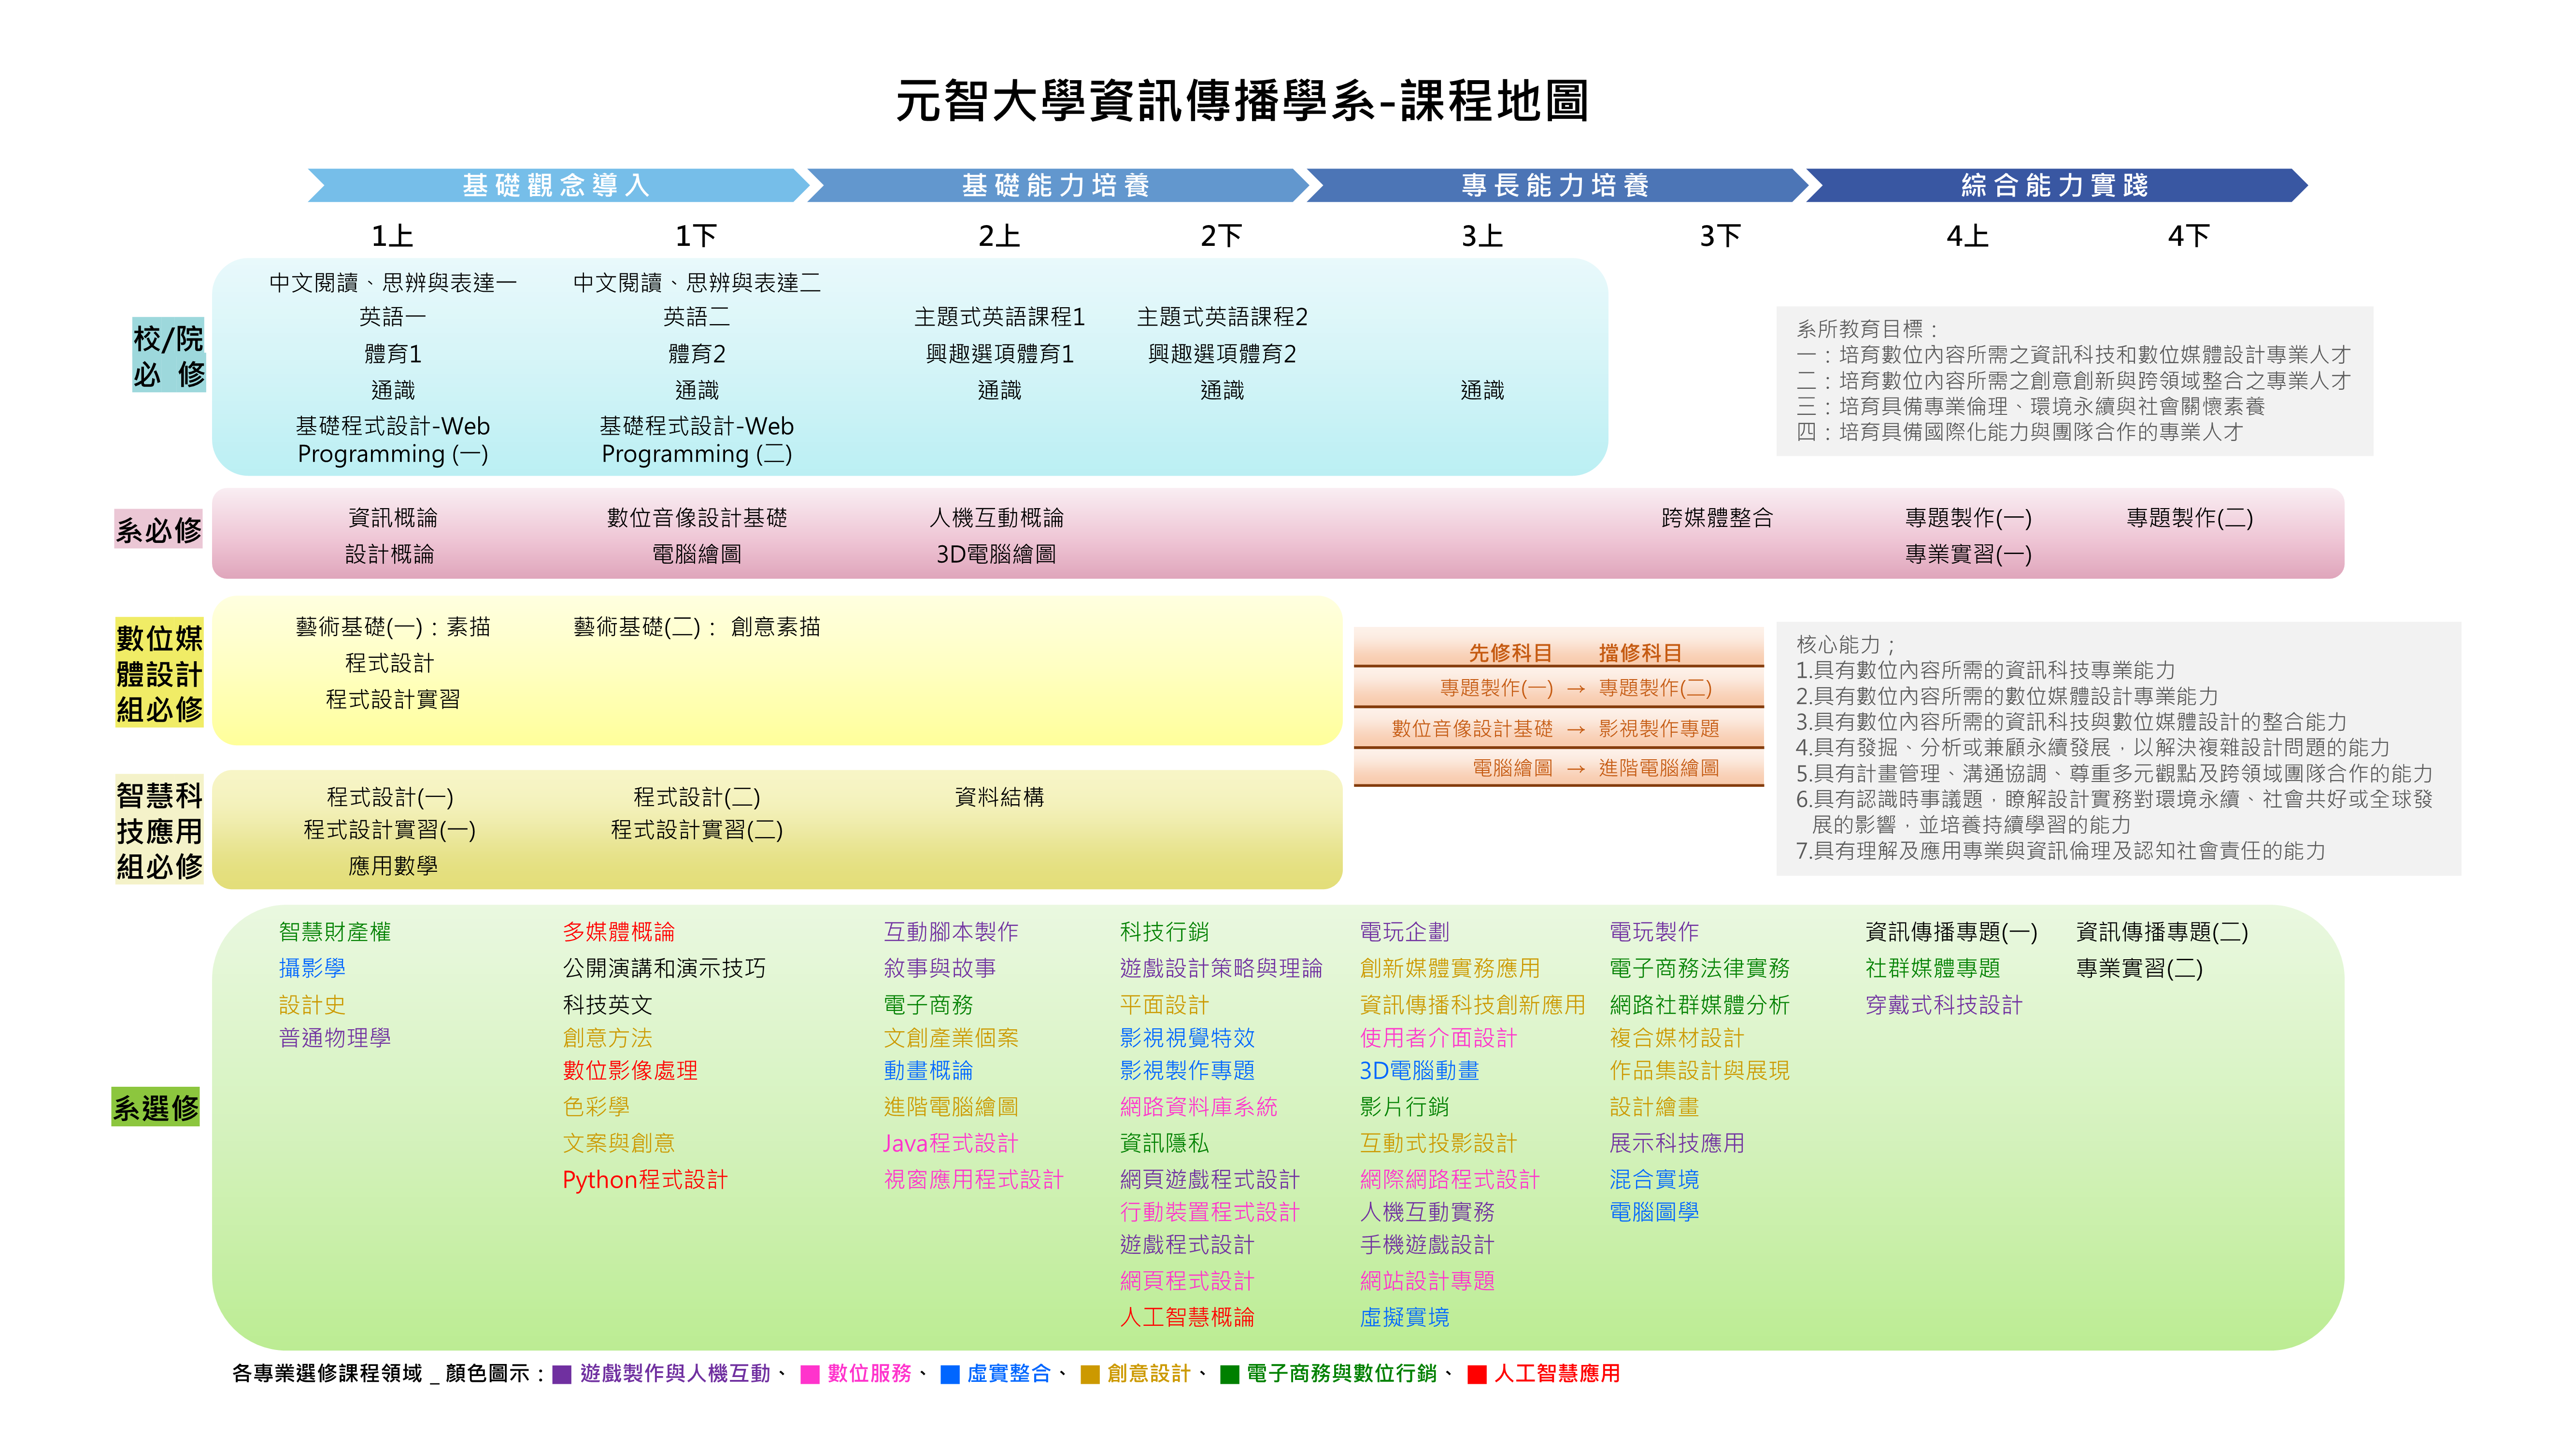This screenshot has height=1449, width=2576.
Task: Select the 基礎能力培養 stage arrow
Action: [1058, 185]
